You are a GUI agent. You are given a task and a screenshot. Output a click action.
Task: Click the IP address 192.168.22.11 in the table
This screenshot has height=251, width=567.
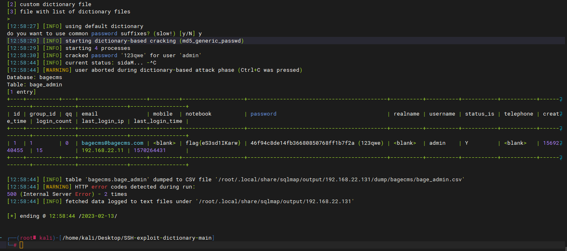(x=103, y=150)
